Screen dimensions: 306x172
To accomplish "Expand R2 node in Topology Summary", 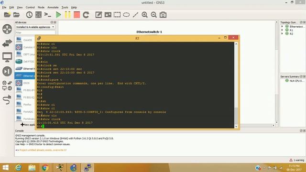I will [x=282, y=33].
